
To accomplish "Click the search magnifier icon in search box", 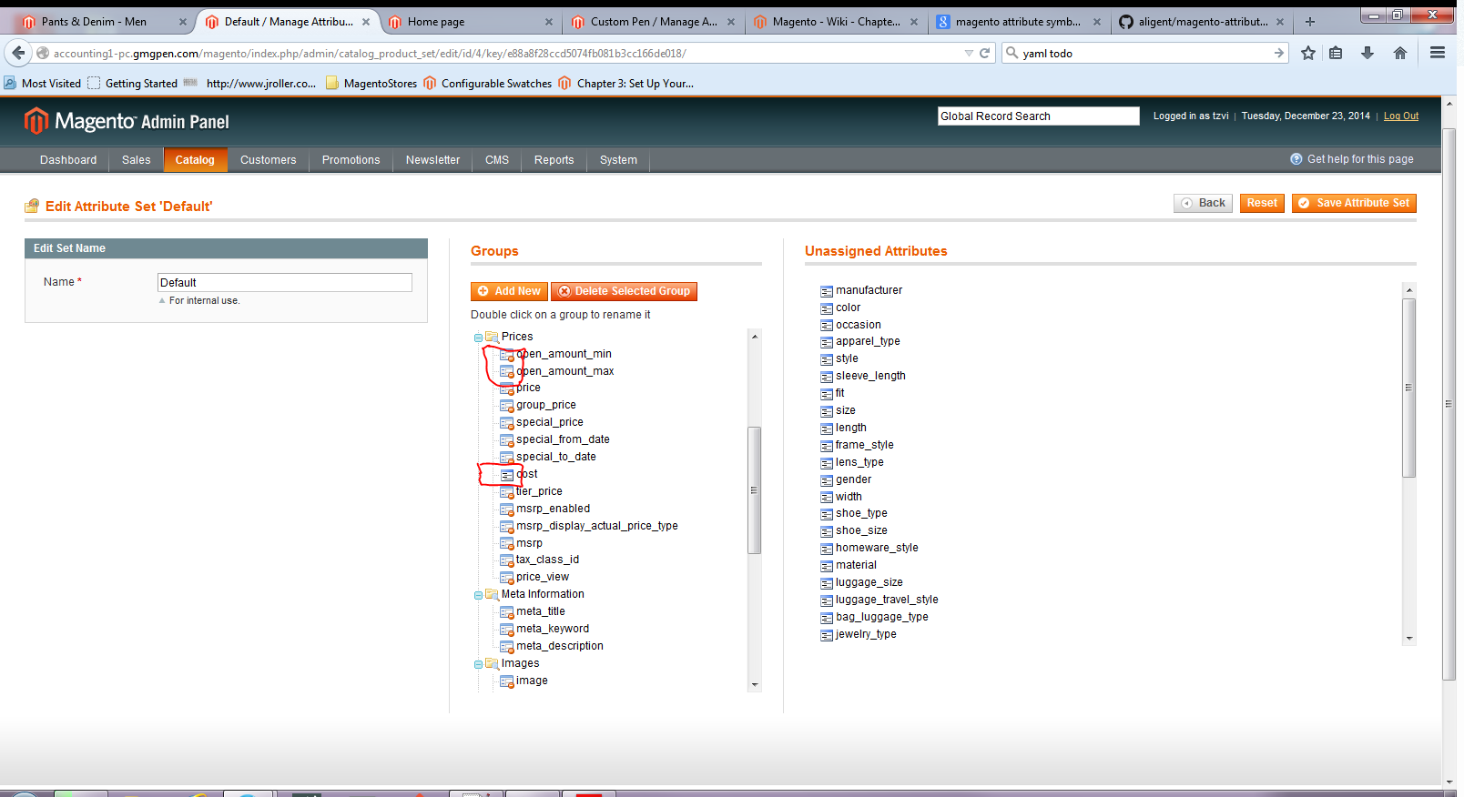I will [x=1012, y=53].
